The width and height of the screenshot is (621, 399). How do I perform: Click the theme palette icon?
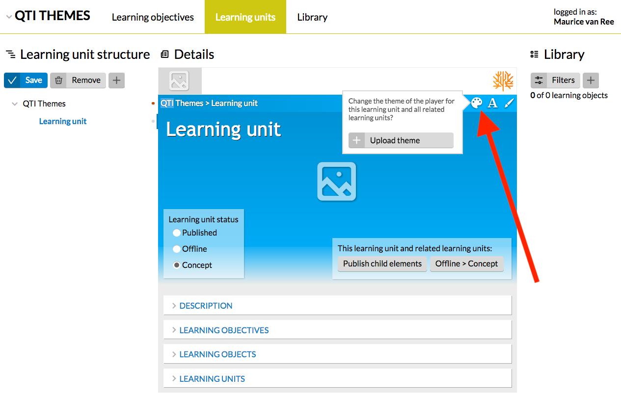(x=476, y=103)
